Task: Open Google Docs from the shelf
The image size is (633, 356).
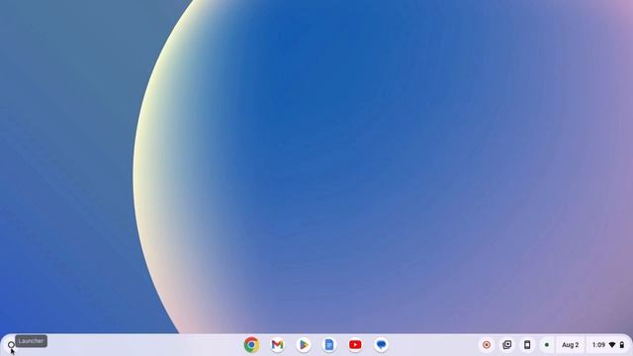Action: click(x=329, y=345)
